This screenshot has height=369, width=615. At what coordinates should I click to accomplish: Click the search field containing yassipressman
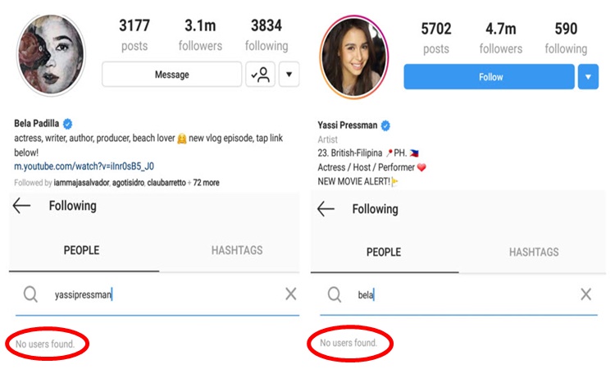[x=164, y=294]
